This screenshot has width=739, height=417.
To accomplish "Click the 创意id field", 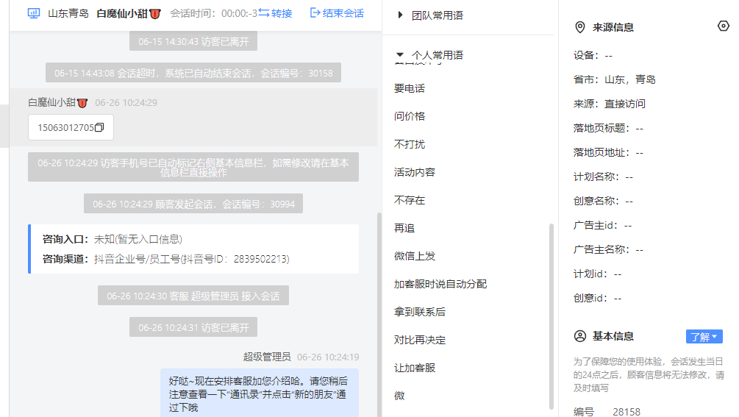I will click(x=597, y=299).
